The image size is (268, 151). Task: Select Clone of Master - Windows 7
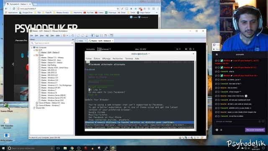coord(49,105)
